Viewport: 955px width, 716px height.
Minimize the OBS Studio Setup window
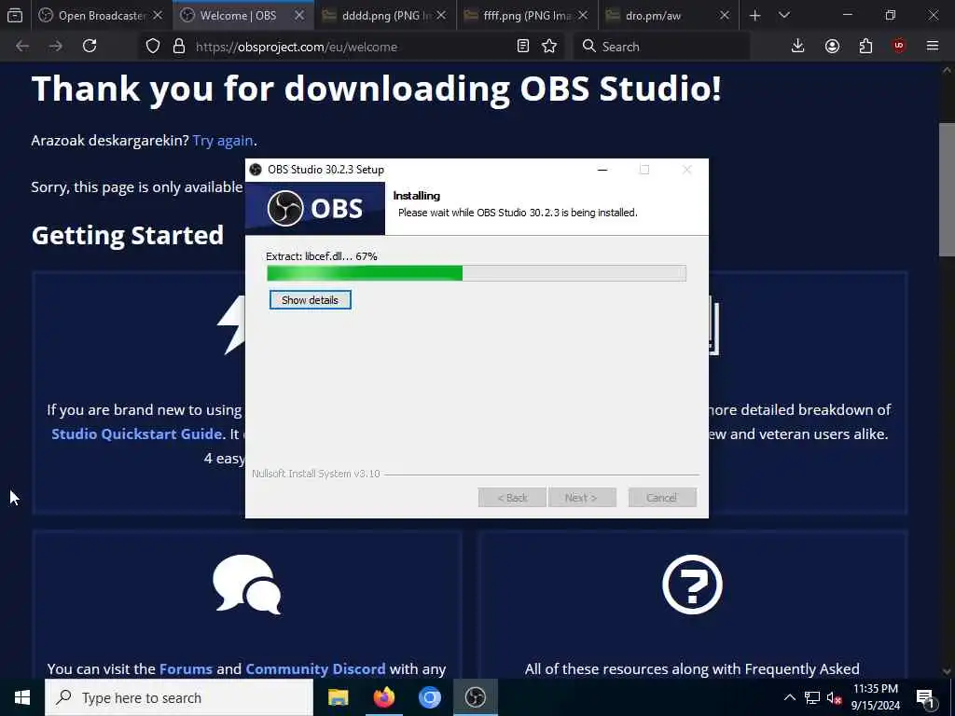(602, 170)
